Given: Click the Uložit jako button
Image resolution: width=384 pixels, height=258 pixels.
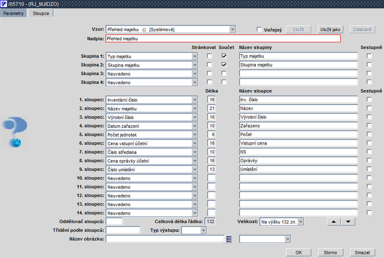Looking at the screenshot, I should click(x=329, y=29).
